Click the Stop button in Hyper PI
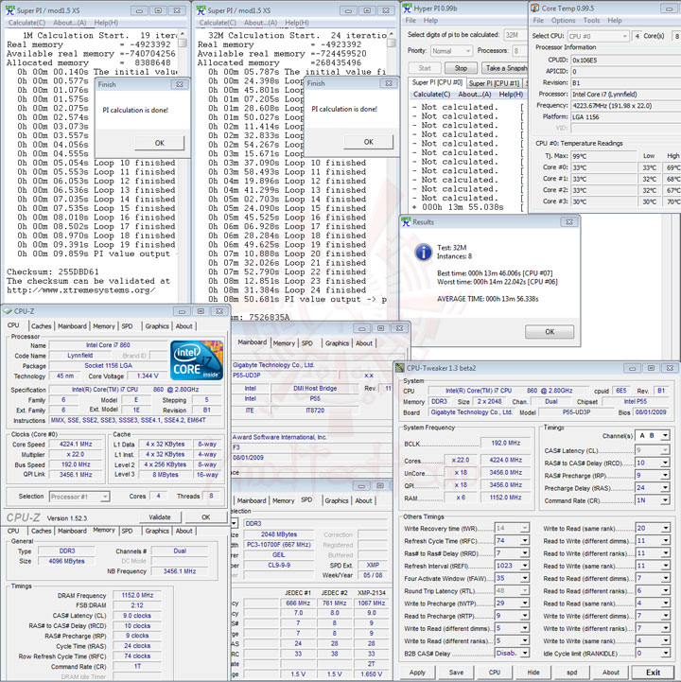Image resolution: width=681 pixels, height=682 pixels. click(461, 68)
